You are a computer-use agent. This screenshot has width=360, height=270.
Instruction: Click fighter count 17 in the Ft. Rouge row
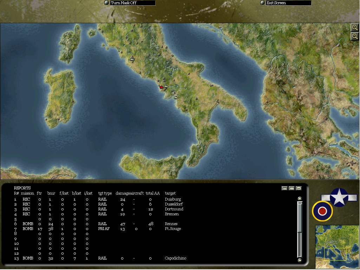[x=40, y=229]
